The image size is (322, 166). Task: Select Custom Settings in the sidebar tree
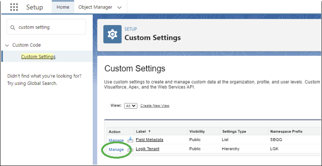pyautogui.click(x=38, y=57)
